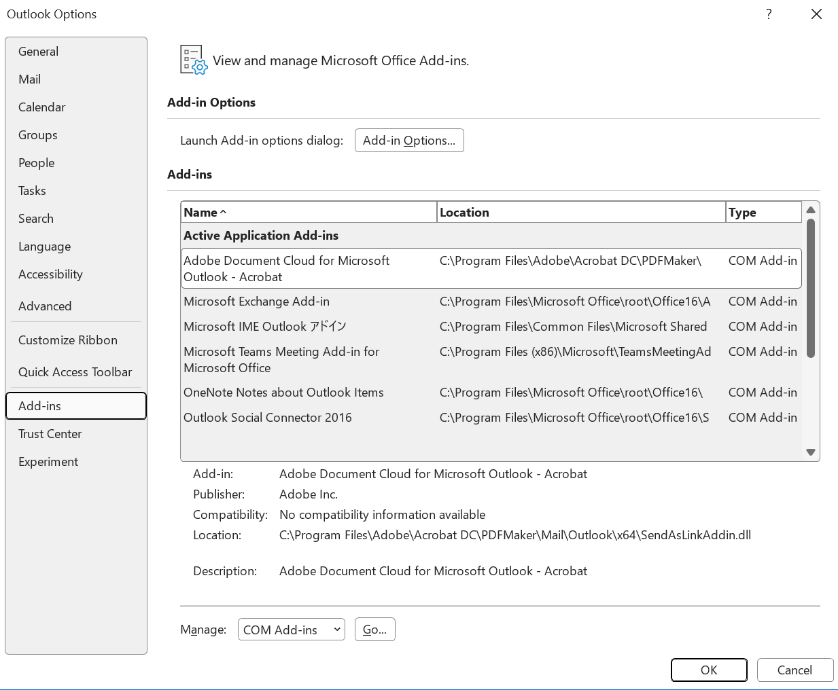The image size is (838, 690).
Task: Select OneNote Notes about Outlook Items row
Action: click(491, 393)
